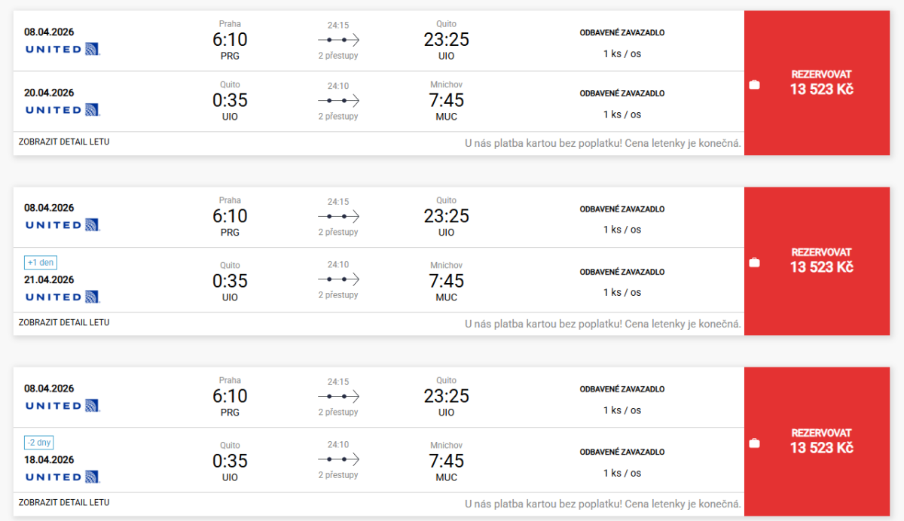The width and height of the screenshot is (904, 521).
Task: Click United logo beside the 20.04.2026 return date
Action: pyautogui.click(x=63, y=110)
